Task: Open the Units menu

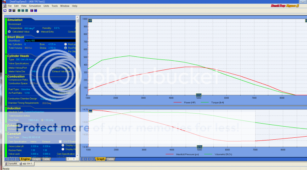Action: (46, 6)
